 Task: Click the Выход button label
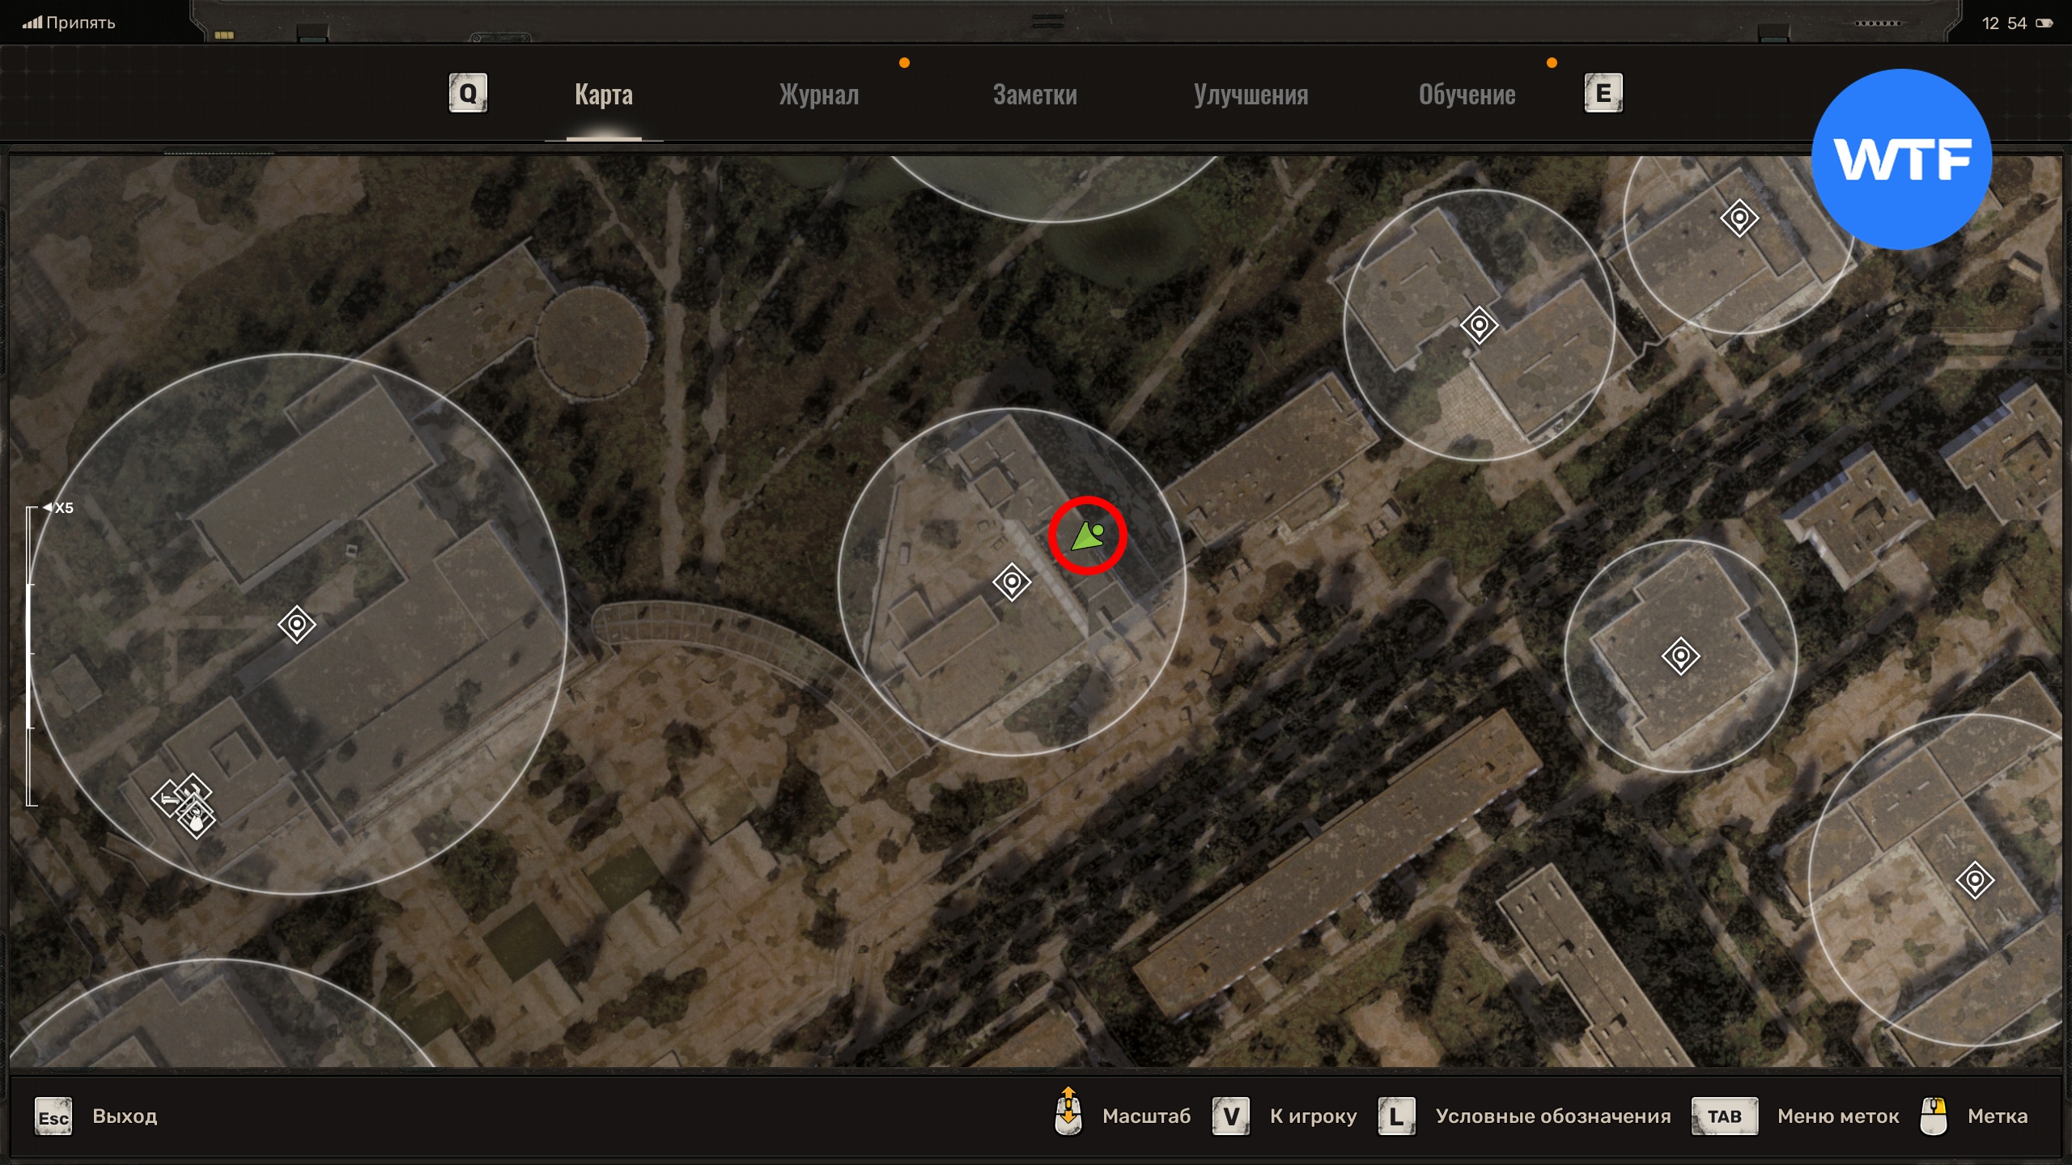[x=125, y=1116]
